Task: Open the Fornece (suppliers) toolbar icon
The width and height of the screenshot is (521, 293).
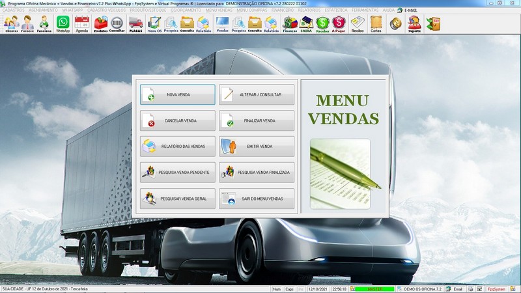Action: (27, 24)
